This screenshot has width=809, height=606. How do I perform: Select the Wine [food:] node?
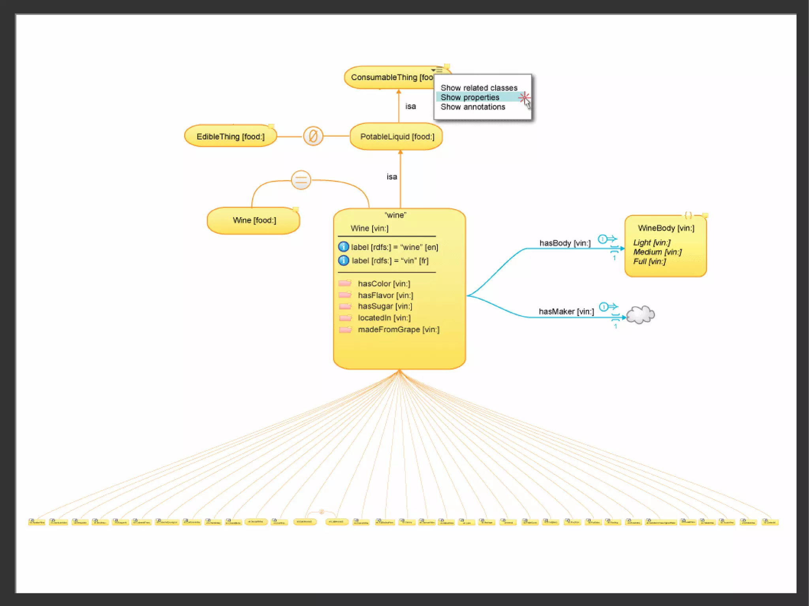coord(254,220)
